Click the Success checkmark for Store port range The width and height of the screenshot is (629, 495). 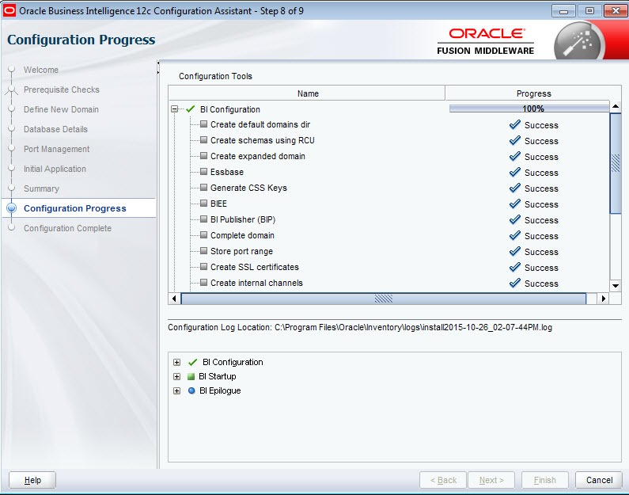point(515,252)
